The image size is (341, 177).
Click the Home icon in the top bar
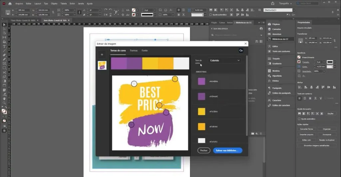coord(10,3)
